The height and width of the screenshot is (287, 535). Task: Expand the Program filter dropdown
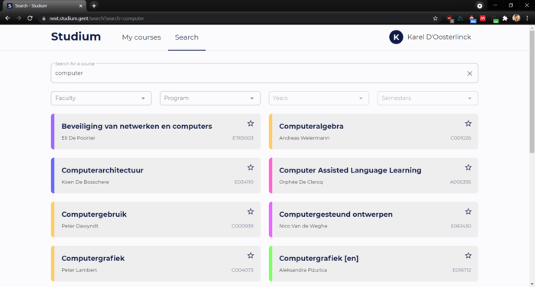coord(210,98)
